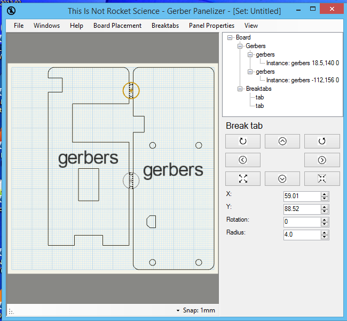Collapse first gerbers child node
The width and height of the screenshot is (347, 321).
(x=250, y=54)
